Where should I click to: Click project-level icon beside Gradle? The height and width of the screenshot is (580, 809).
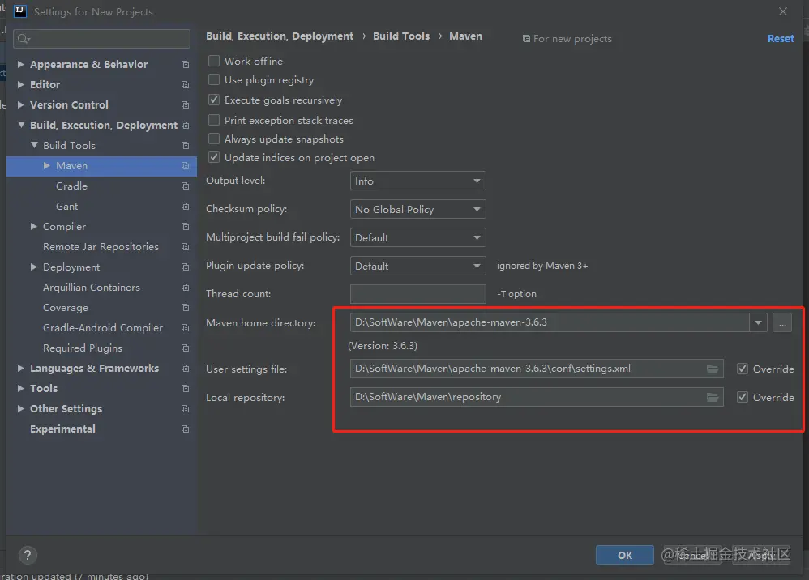[x=185, y=186]
